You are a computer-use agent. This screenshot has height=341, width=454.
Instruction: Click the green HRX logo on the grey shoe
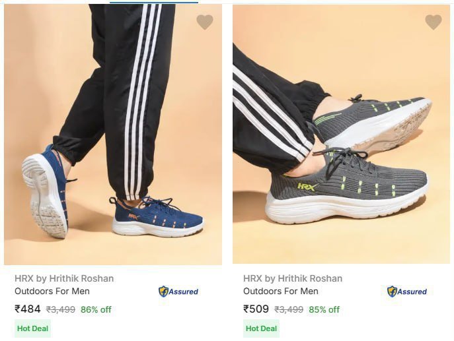click(307, 187)
